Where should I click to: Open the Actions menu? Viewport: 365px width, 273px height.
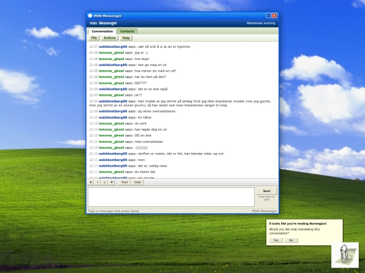coord(109,38)
